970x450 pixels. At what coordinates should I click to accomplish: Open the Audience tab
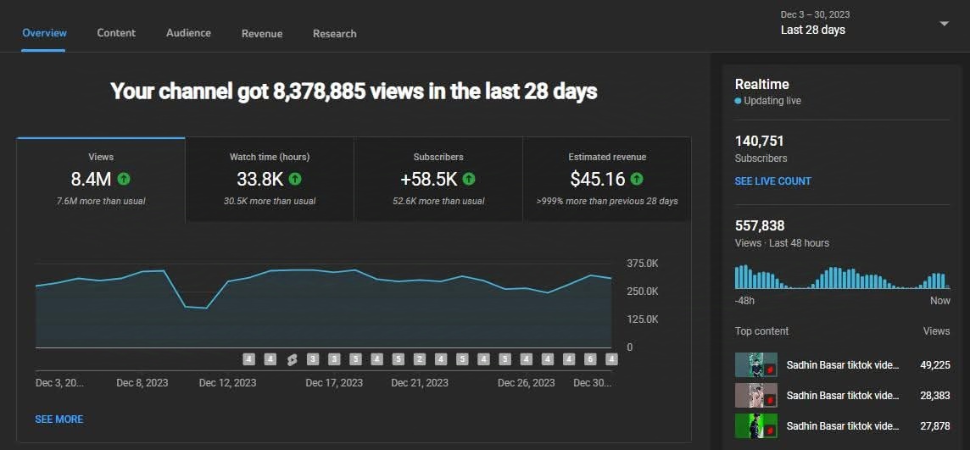tap(189, 33)
